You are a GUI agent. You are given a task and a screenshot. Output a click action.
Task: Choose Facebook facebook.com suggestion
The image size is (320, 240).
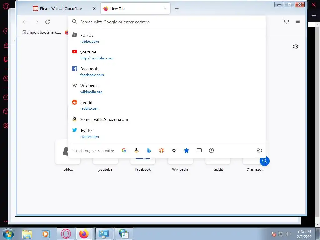tap(167, 72)
